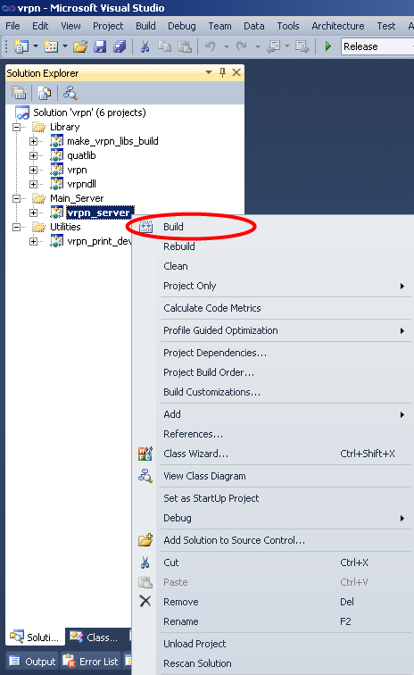Open the Build menu in menu bar

coord(145,26)
